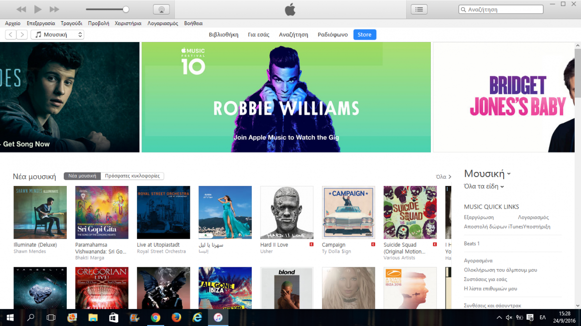Go forward with the right navigation arrow

tap(22, 35)
